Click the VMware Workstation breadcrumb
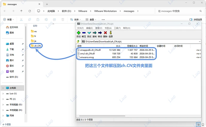Screen dimensions: 206x127 point(105,11)
